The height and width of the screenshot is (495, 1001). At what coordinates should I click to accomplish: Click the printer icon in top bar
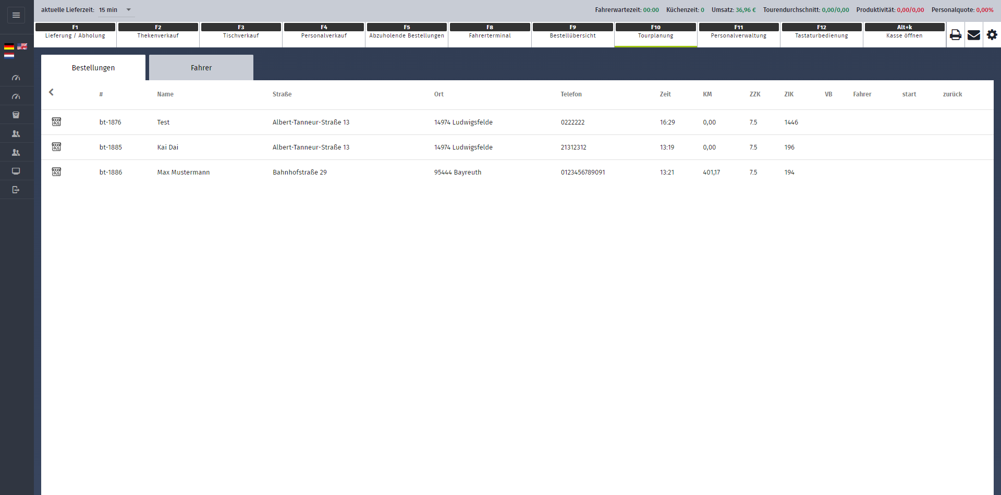pos(955,35)
